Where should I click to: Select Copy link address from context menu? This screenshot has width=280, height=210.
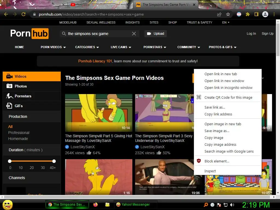coord(228,114)
